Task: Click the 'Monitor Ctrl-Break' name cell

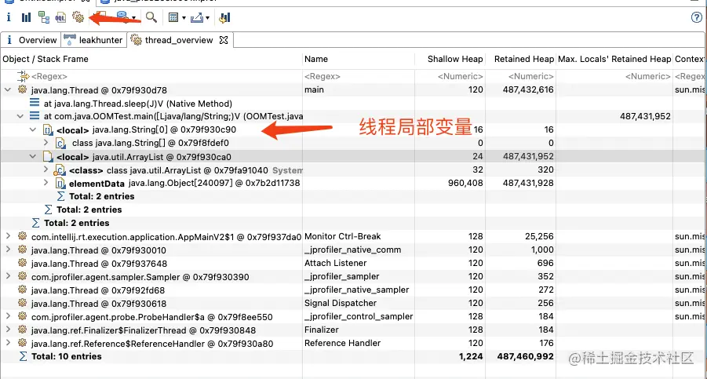Action: (343, 236)
